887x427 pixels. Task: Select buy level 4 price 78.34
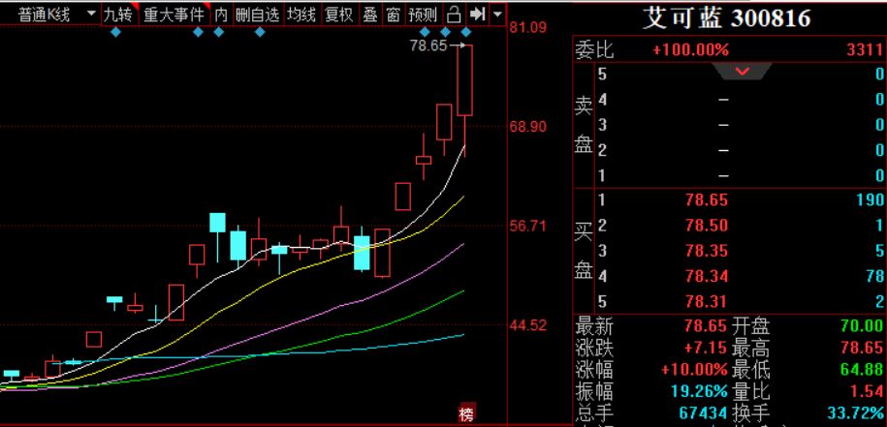(707, 276)
